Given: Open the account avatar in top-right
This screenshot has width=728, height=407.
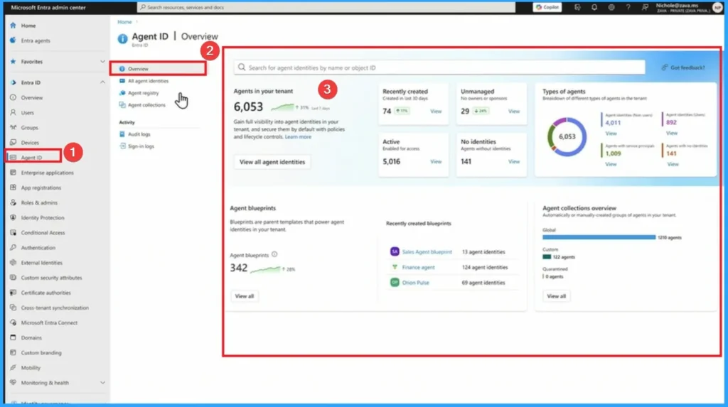Looking at the screenshot, I should pos(717,7).
